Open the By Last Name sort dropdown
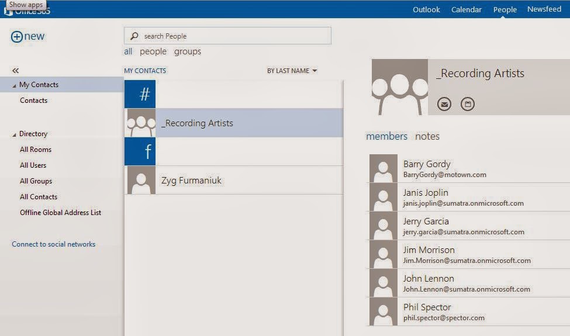 pyautogui.click(x=292, y=71)
